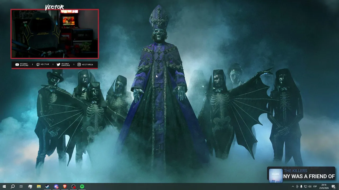Image resolution: width=339 pixels, height=190 pixels.
Task: Click the YouTube icon in the overlay
Action: (x=17, y=64)
